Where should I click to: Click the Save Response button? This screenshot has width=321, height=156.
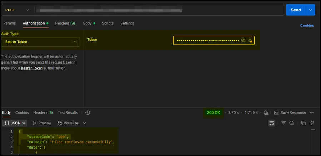tap(290, 112)
